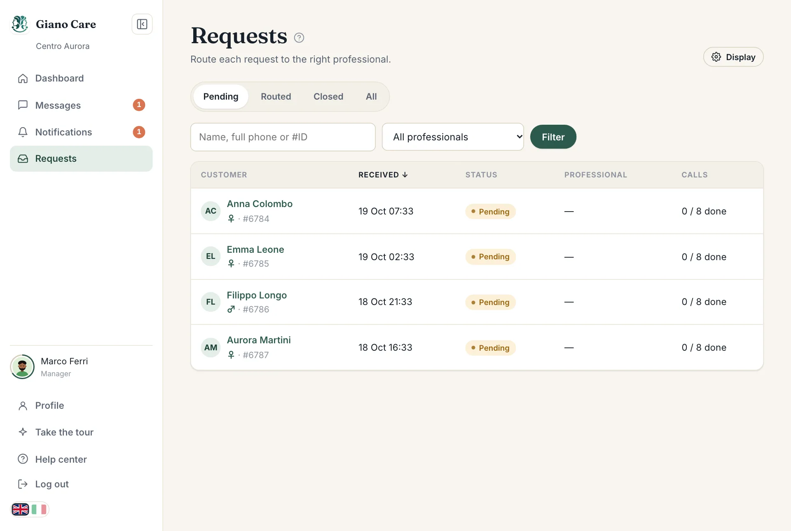Click the Profile person icon

[x=23, y=406]
